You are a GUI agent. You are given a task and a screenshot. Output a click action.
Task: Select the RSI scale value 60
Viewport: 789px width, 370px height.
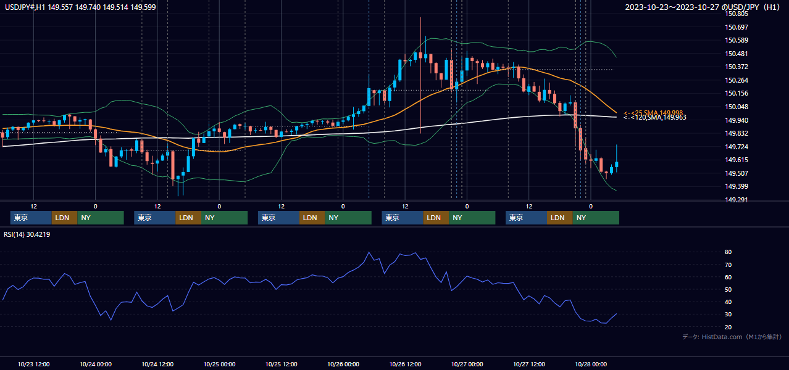tap(728, 277)
